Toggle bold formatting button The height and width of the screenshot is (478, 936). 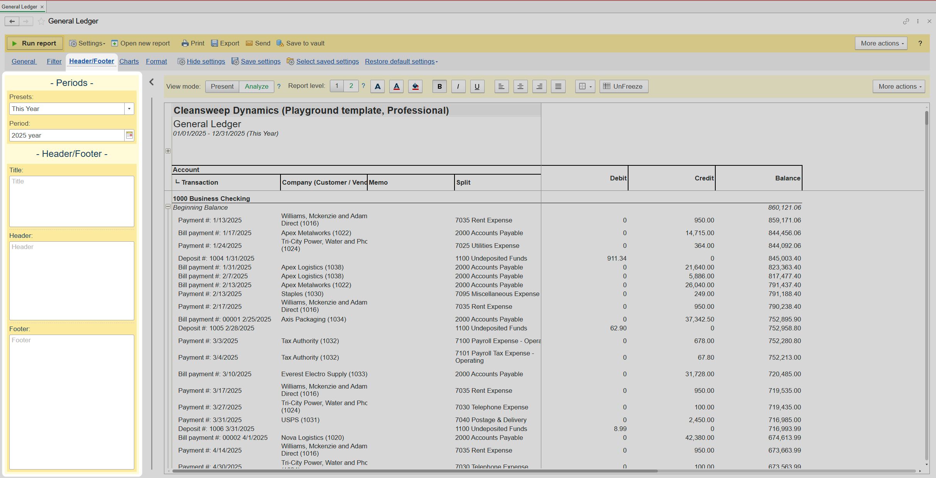click(439, 86)
